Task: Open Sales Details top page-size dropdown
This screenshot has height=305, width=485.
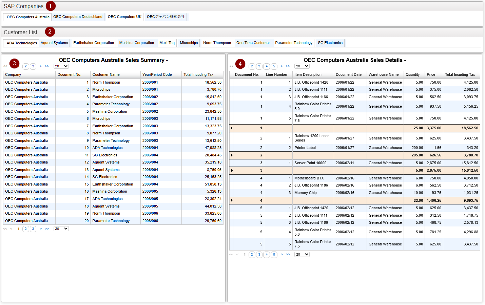Action: pyautogui.click(x=302, y=66)
